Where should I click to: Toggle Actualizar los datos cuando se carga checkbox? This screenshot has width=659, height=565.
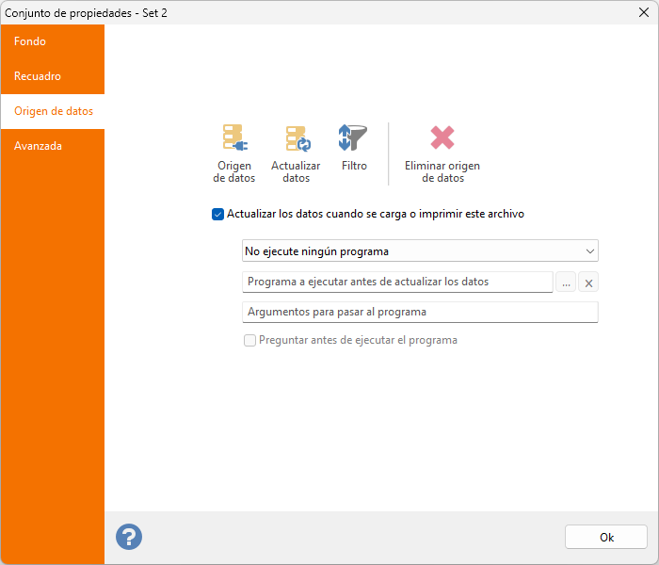pyautogui.click(x=217, y=214)
